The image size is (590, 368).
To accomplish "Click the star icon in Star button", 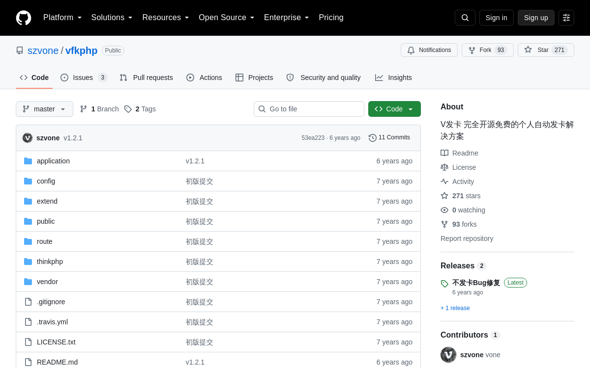I will pyautogui.click(x=528, y=50).
